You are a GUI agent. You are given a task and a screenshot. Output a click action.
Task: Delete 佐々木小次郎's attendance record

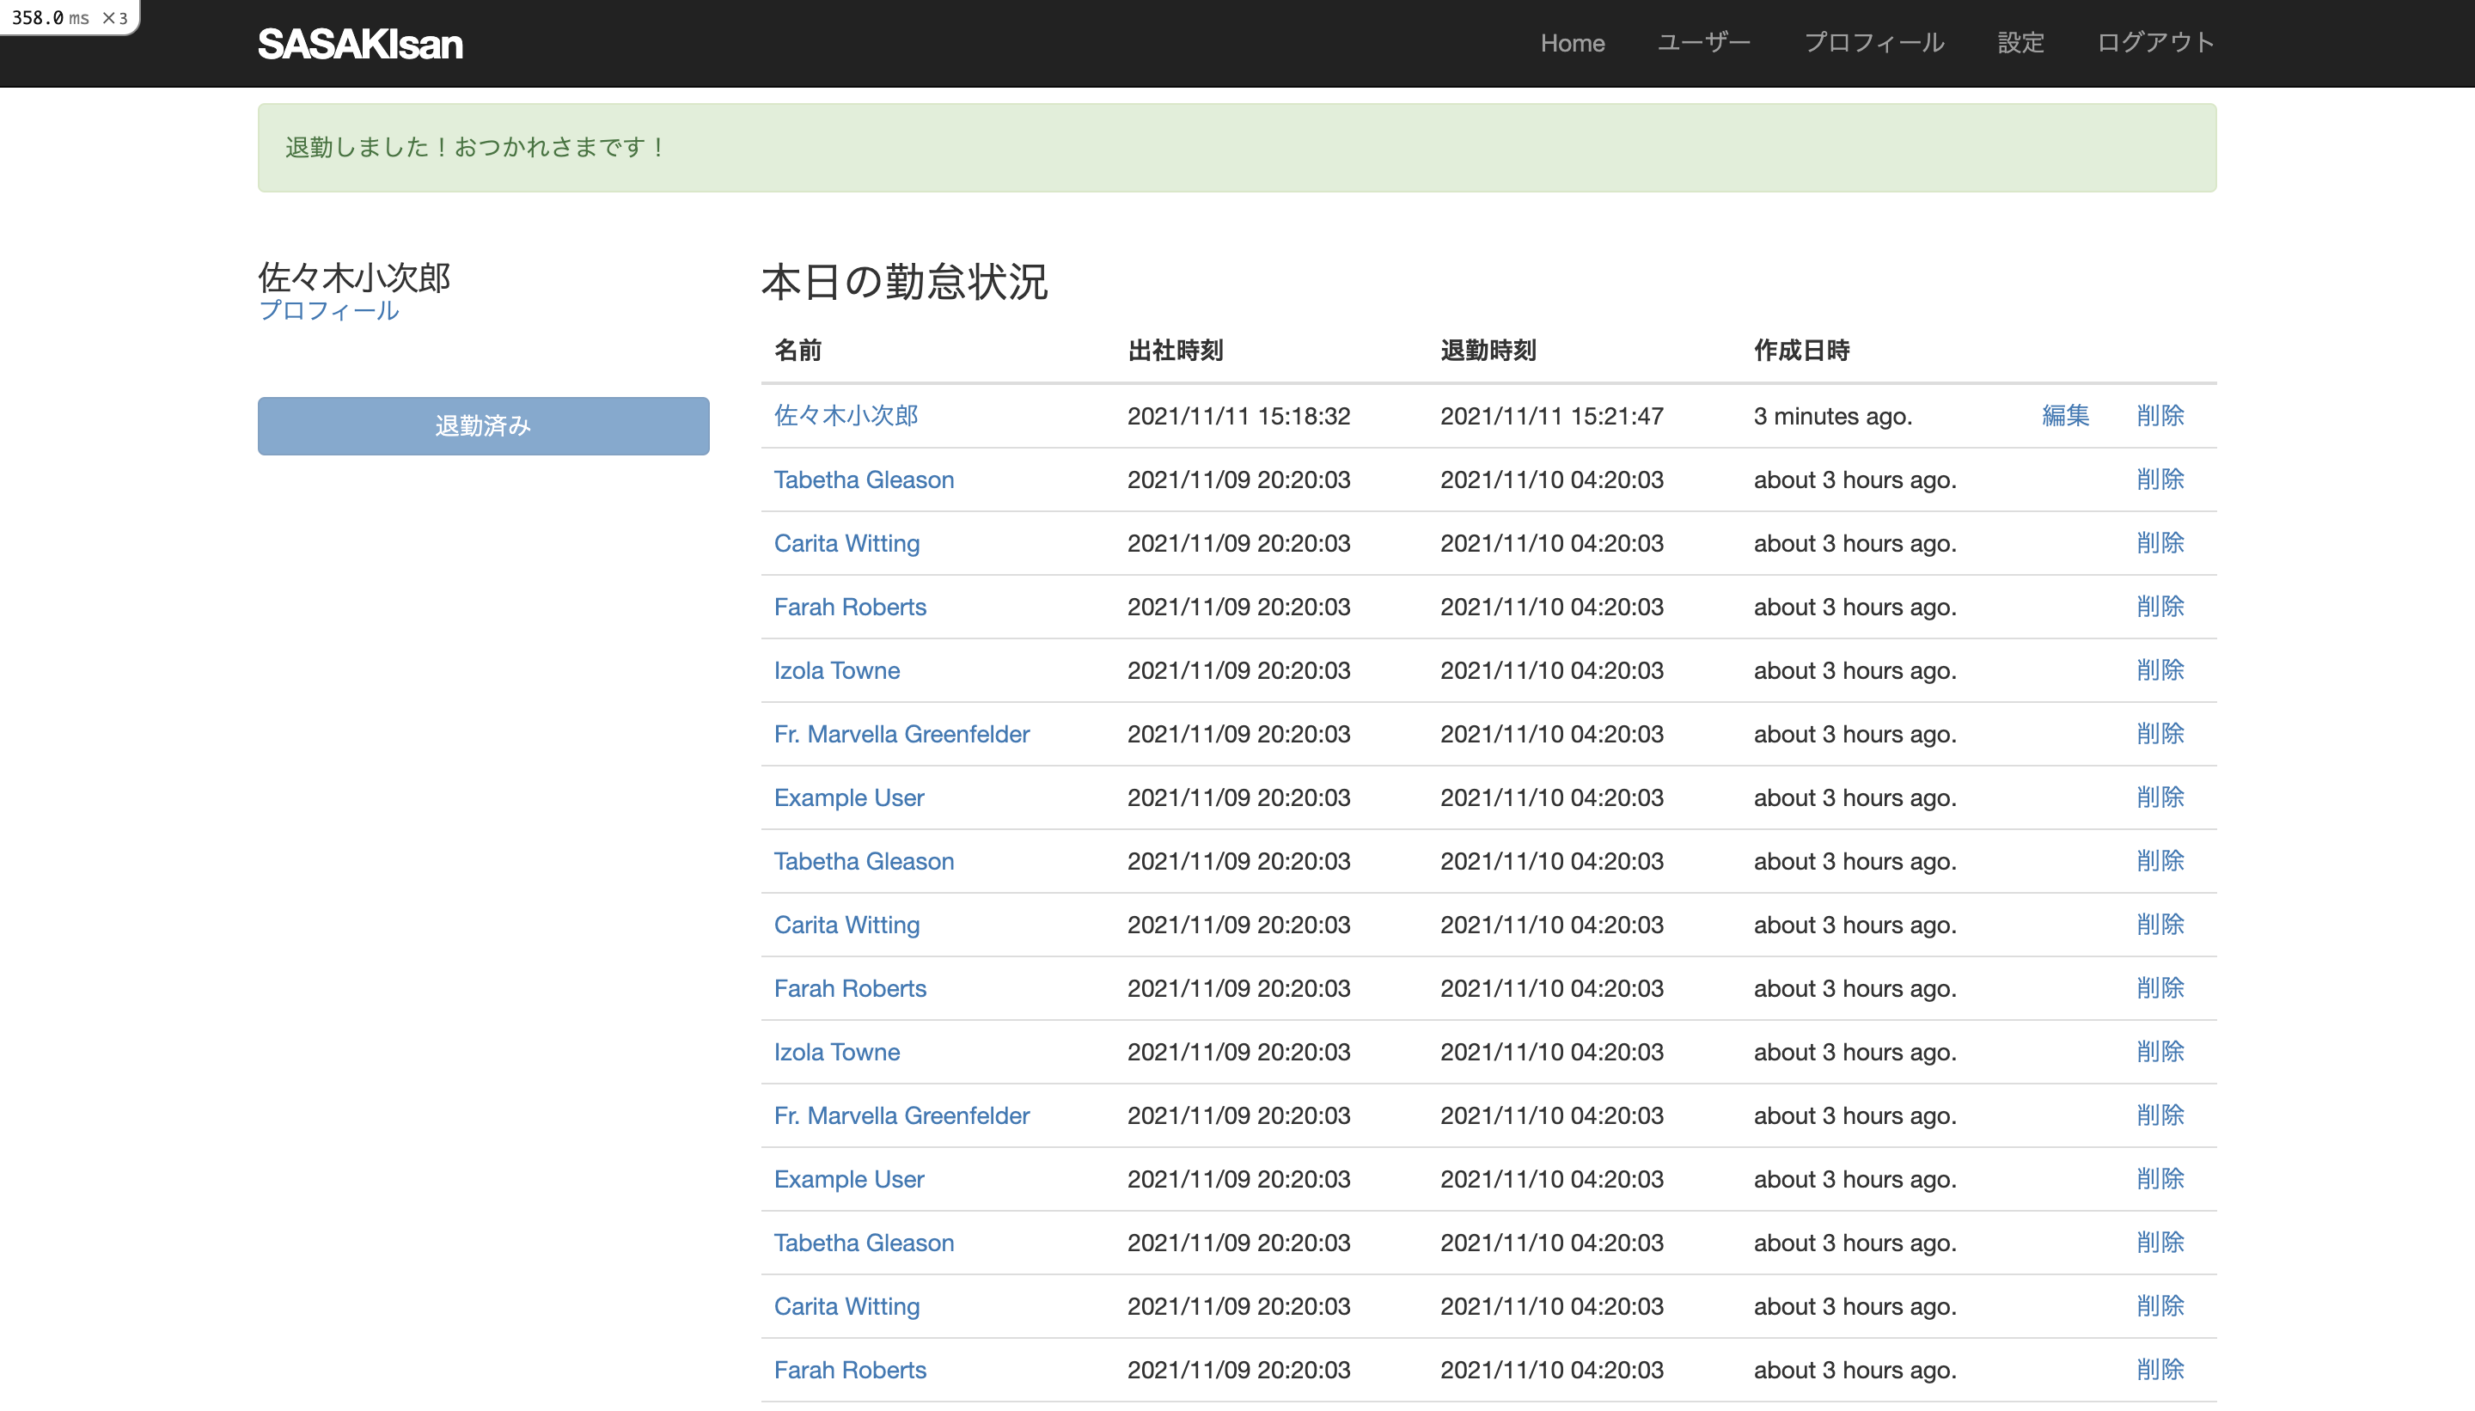(x=2160, y=416)
